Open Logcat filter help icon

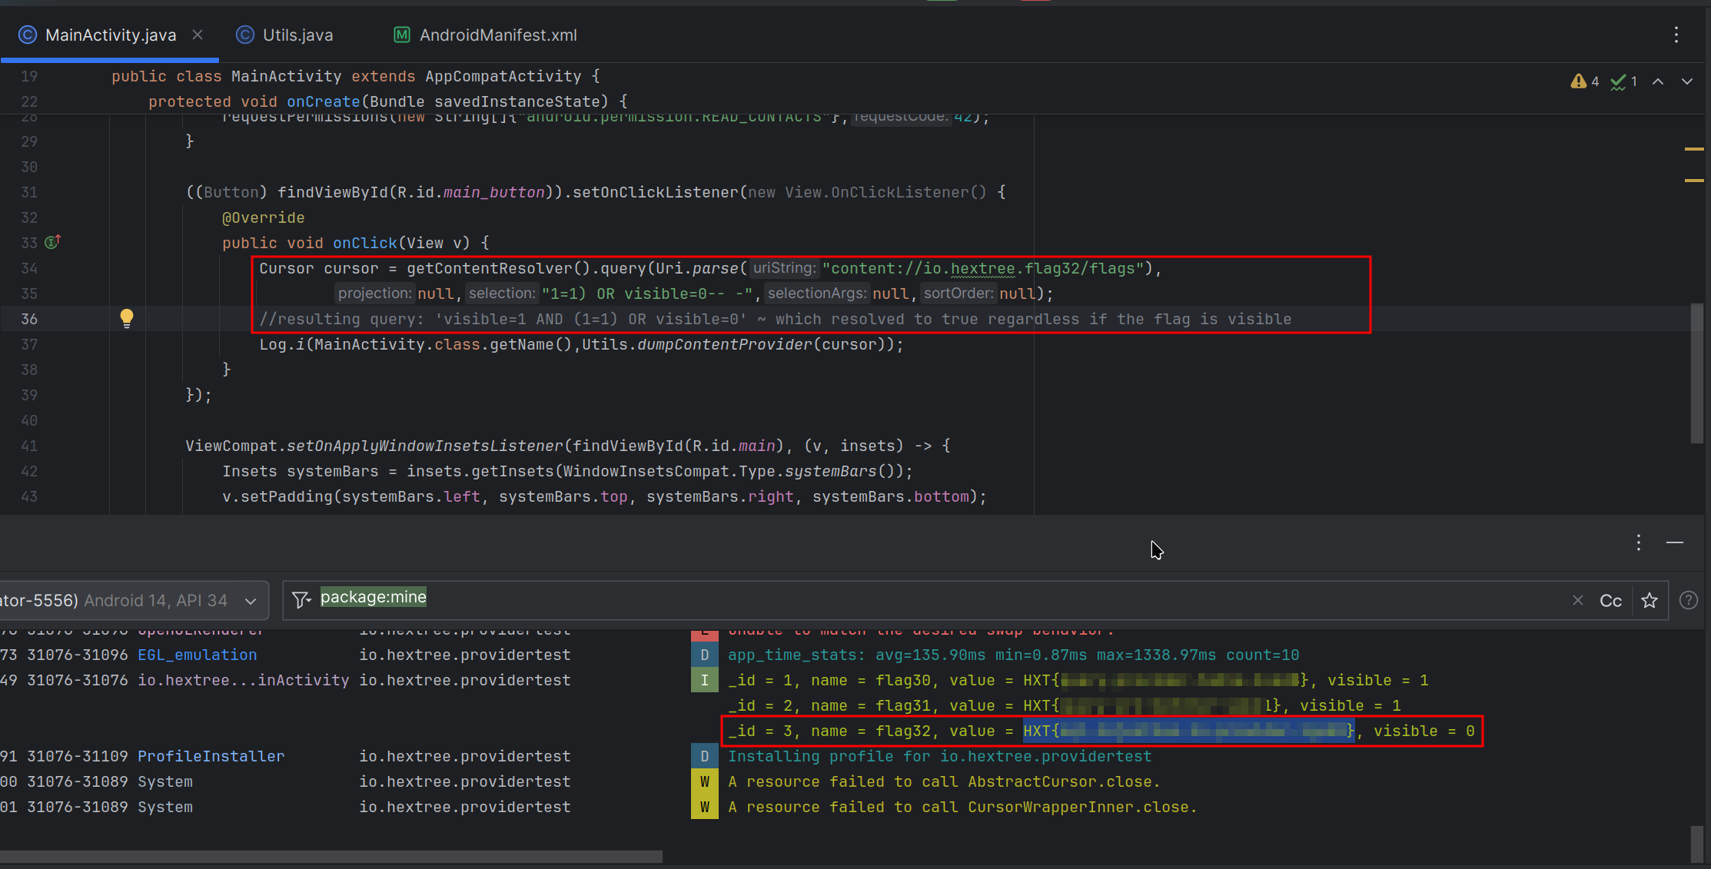(1689, 601)
